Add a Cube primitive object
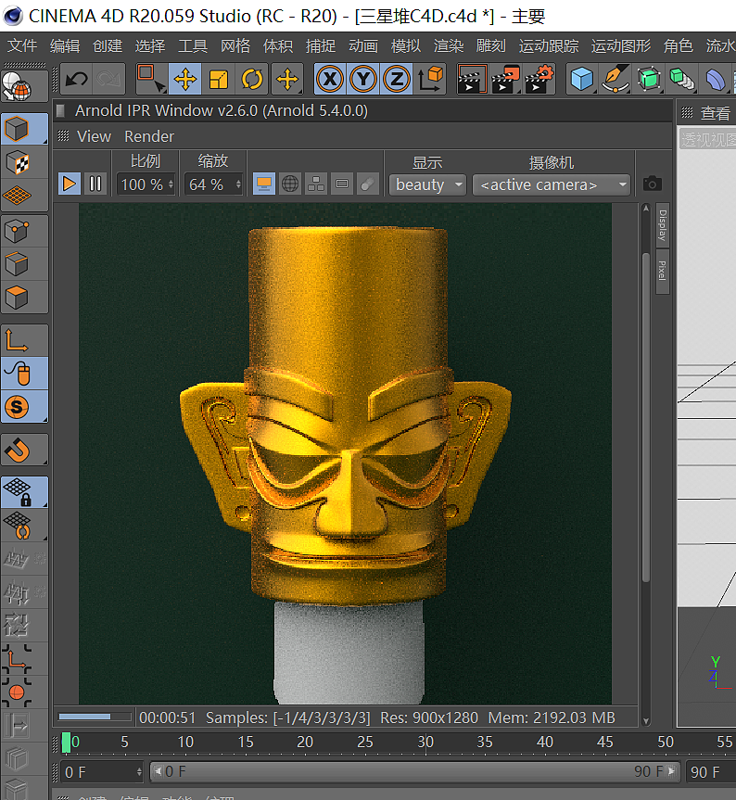736x800 pixels. [x=581, y=79]
